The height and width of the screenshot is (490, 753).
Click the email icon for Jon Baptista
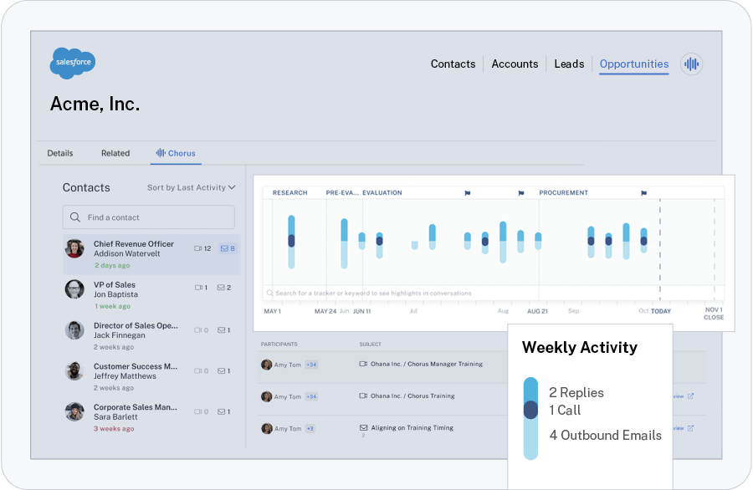click(221, 288)
